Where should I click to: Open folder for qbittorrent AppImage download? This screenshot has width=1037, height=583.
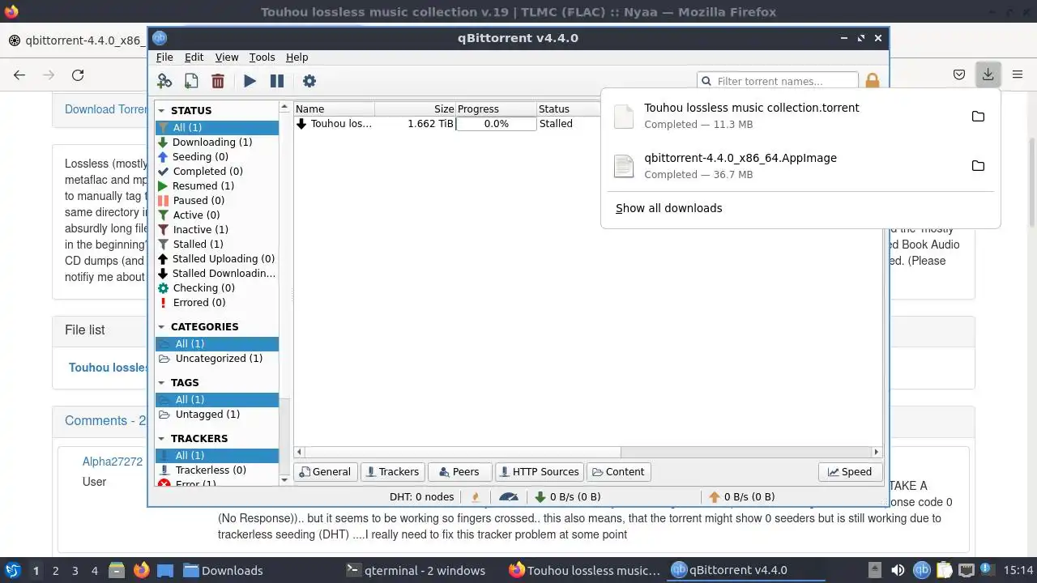pyautogui.click(x=978, y=165)
